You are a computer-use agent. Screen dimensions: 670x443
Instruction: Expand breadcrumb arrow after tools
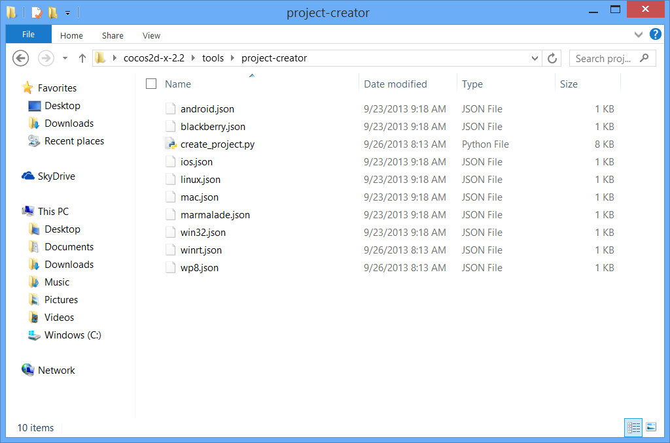[x=232, y=58]
